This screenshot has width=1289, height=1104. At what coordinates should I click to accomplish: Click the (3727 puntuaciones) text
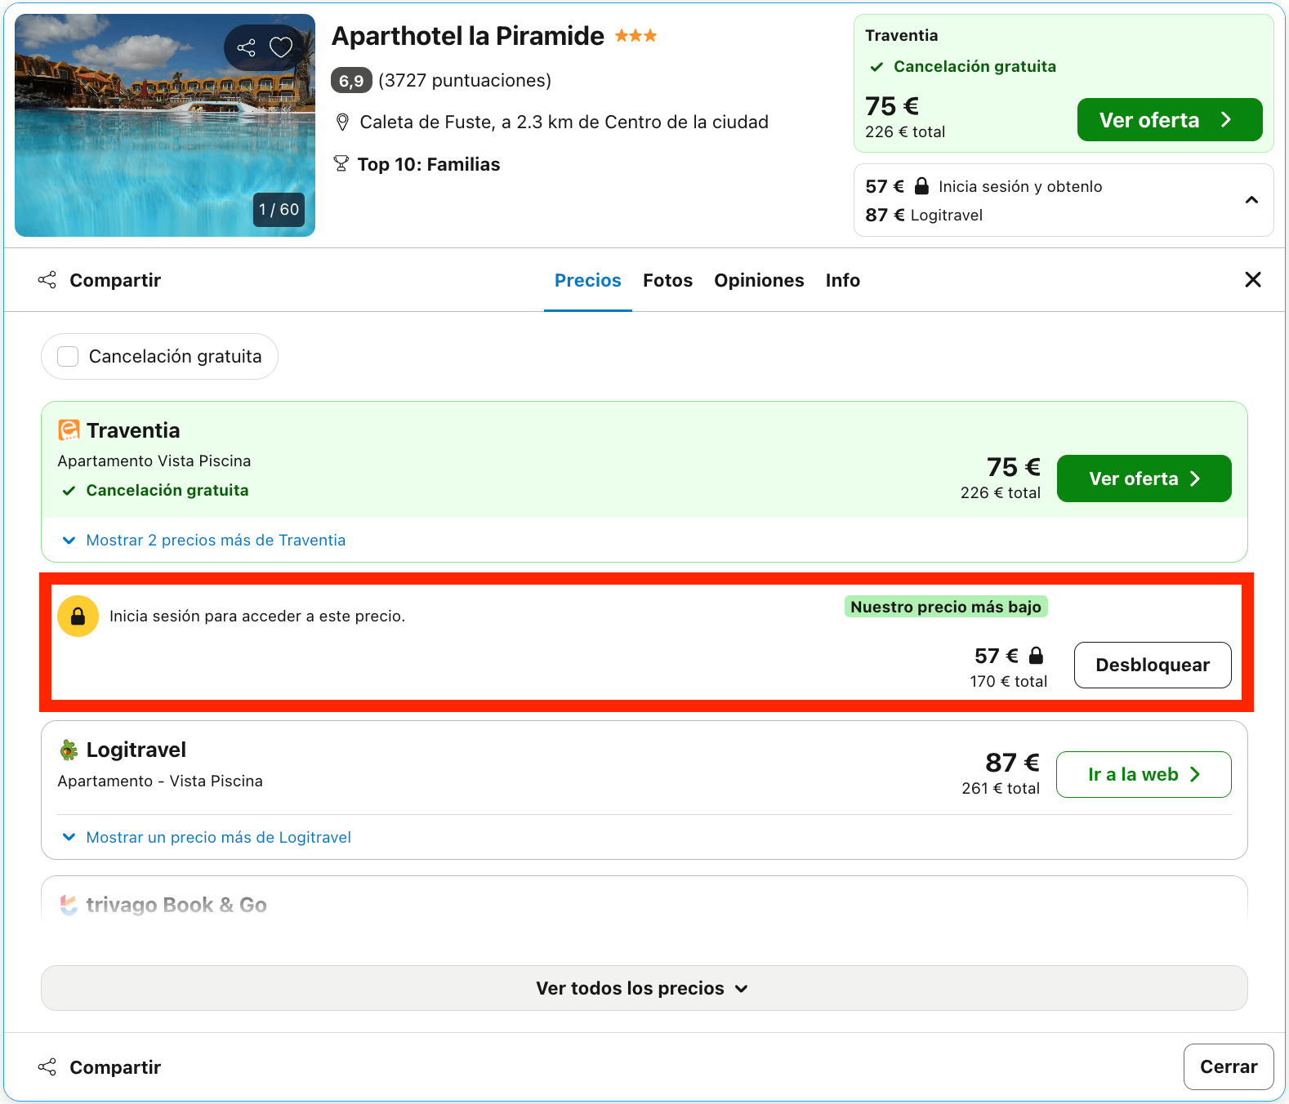pos(465,80)
